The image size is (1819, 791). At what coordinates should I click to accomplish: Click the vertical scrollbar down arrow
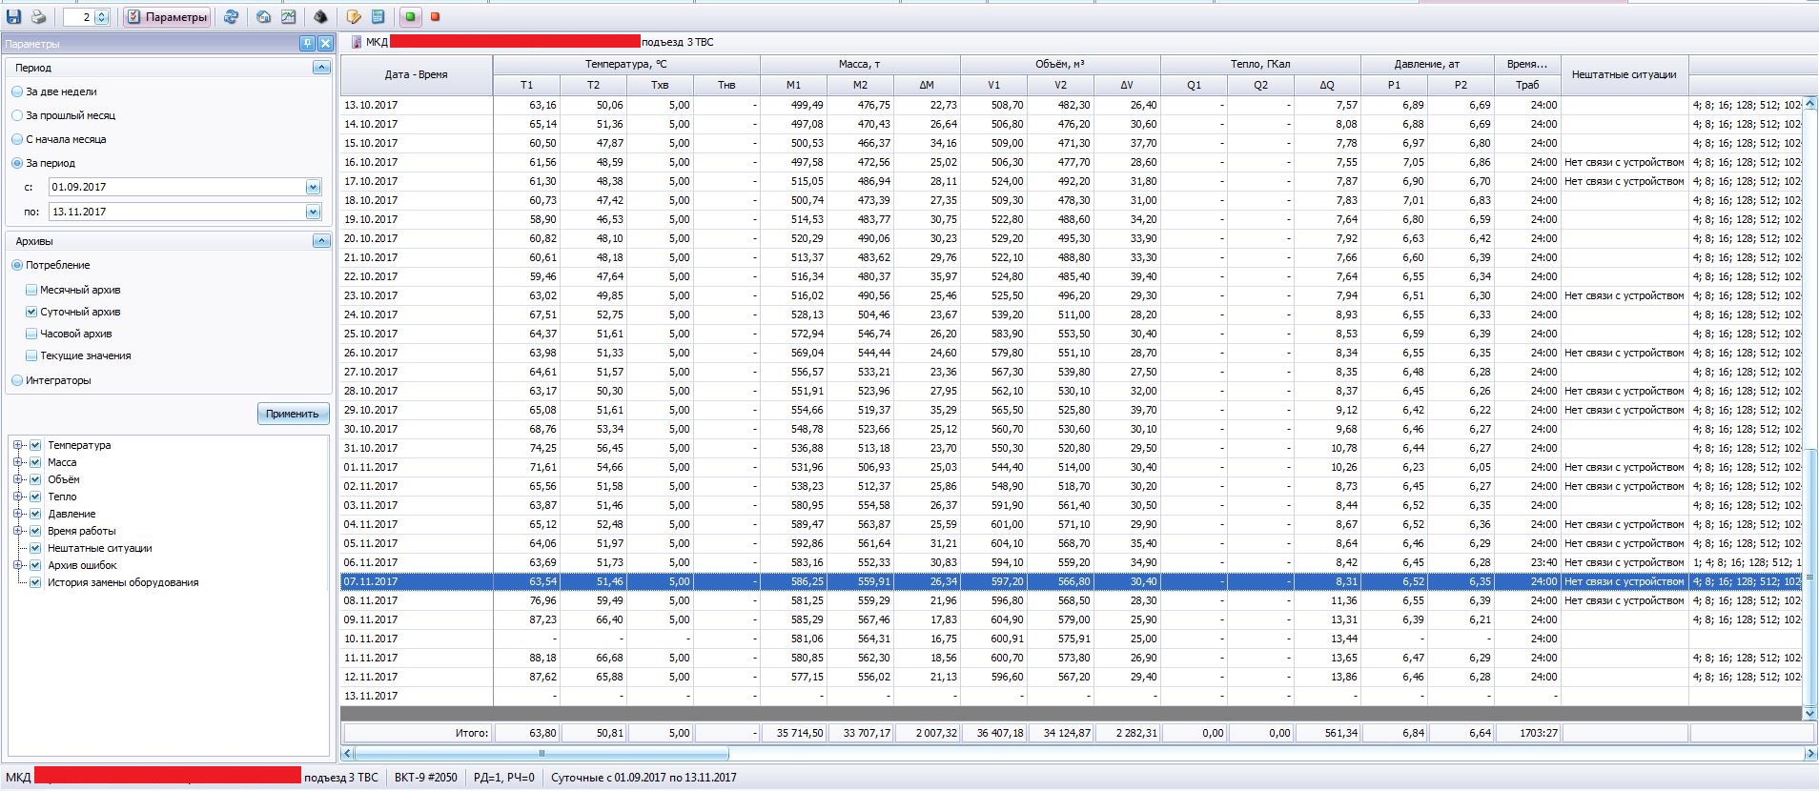(x=1810, y=713)
